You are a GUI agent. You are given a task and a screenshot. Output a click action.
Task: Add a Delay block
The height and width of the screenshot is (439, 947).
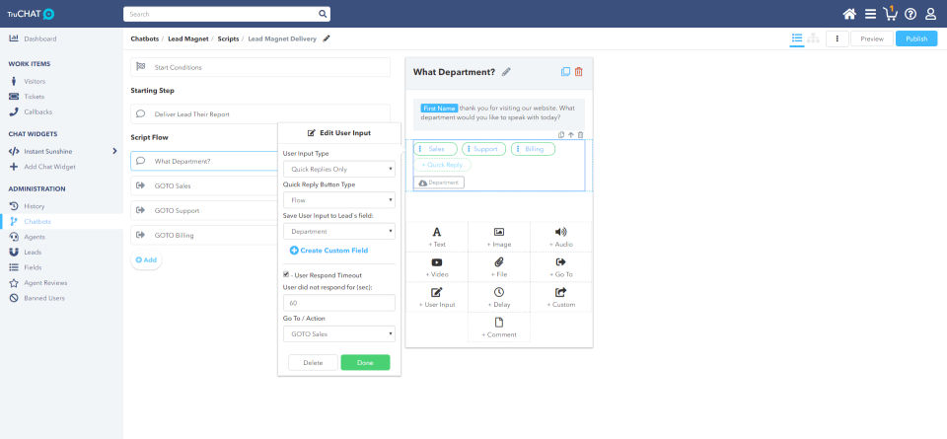[x=499, y=297]
